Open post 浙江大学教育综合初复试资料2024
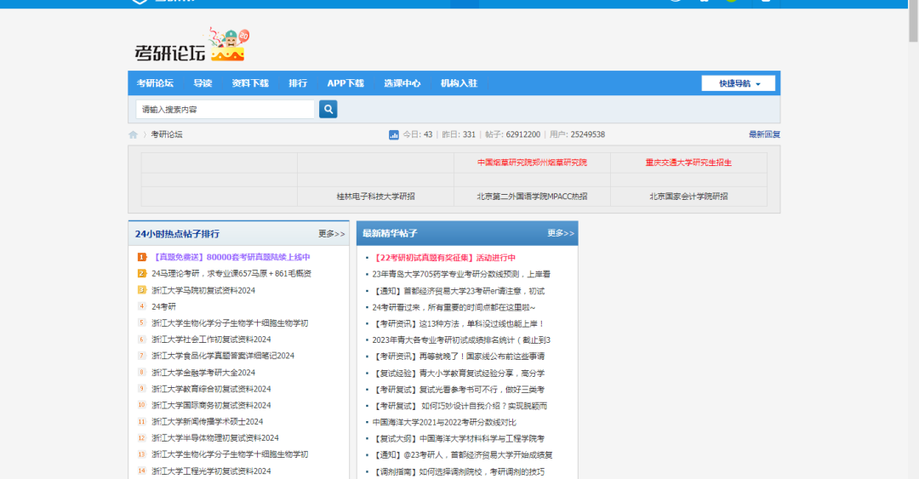This screenshot has width=919, height=479. coord(211,389)
